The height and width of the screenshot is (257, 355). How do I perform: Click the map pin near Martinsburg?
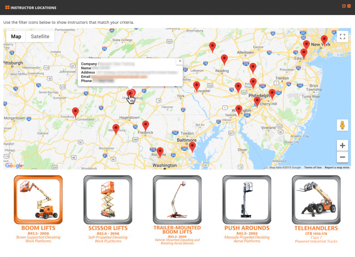[x=116, y=129]
